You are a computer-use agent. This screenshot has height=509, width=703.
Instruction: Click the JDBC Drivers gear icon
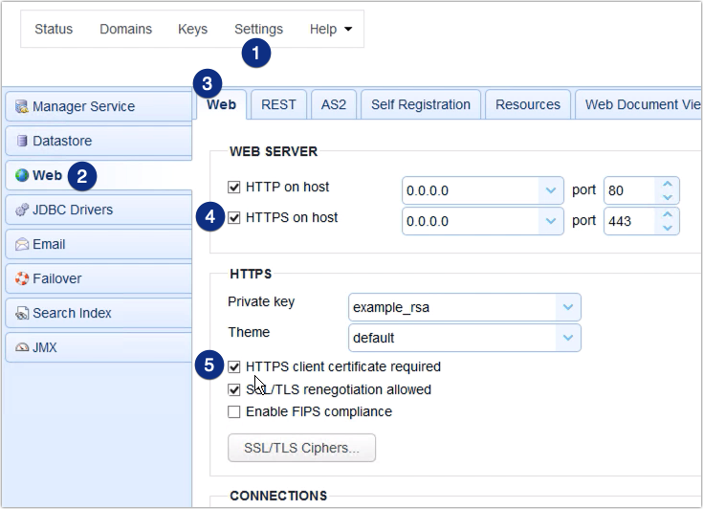tap(21, 210)
